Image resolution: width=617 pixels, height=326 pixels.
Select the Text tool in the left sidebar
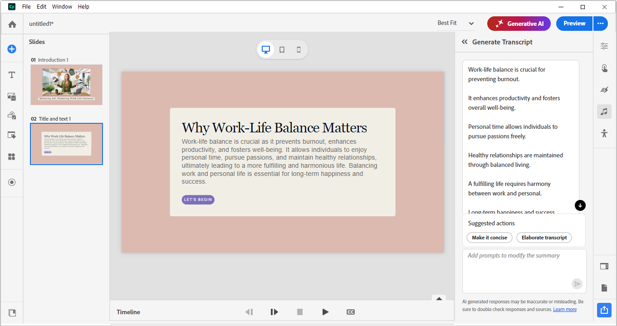pos(12,74)
